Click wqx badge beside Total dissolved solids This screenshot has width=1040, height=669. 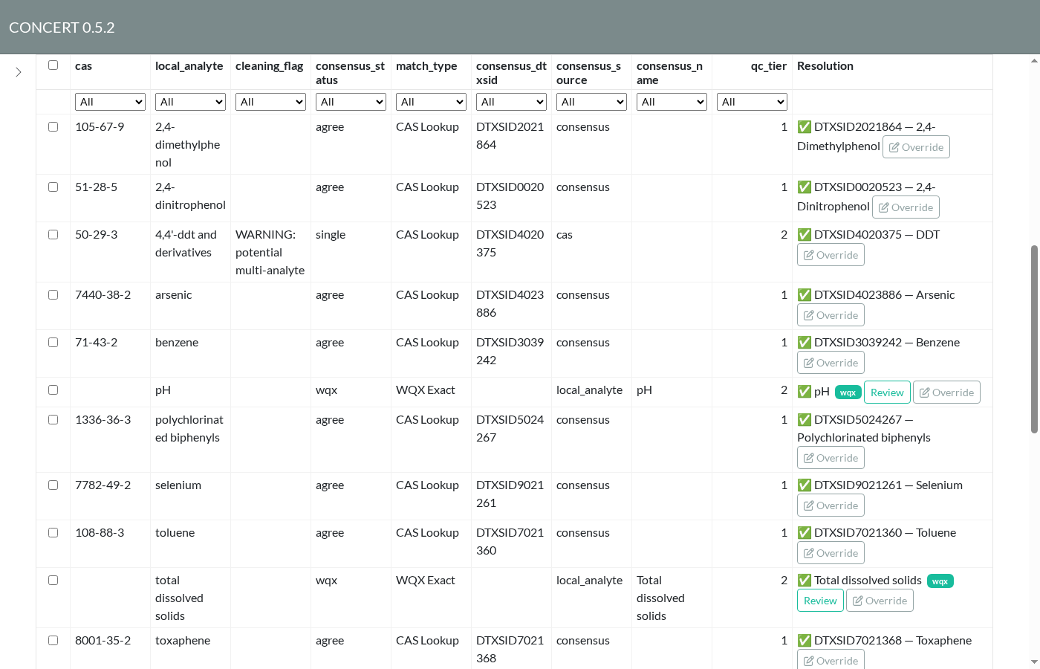pos(940,581)
